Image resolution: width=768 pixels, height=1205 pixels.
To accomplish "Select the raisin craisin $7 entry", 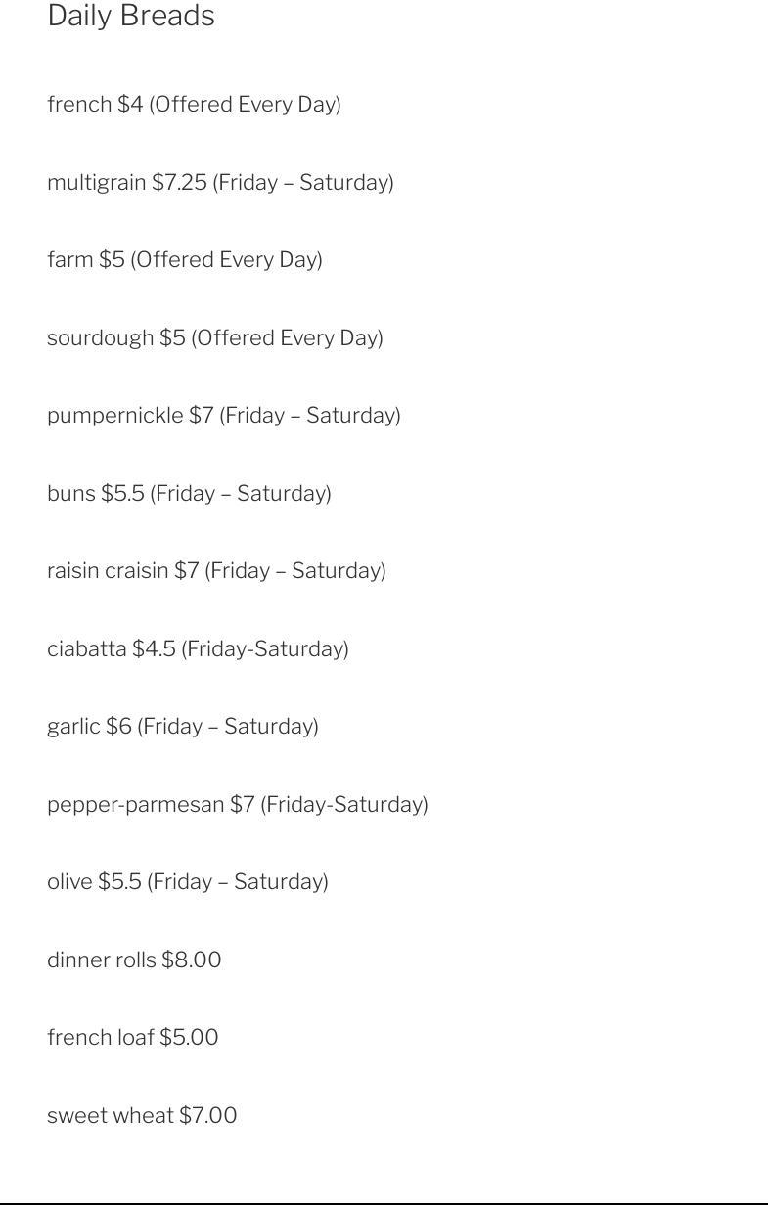I will pyautogui.click(x=216, y=570).
